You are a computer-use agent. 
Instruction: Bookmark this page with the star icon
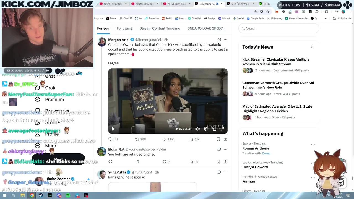tap(268, 12)
